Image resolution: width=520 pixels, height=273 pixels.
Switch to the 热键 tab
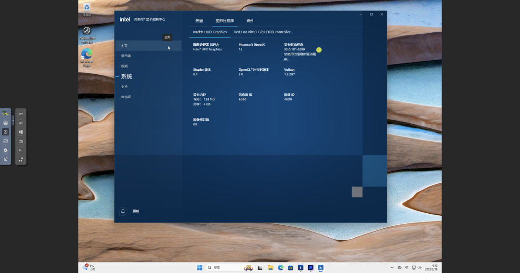[199, 21]
